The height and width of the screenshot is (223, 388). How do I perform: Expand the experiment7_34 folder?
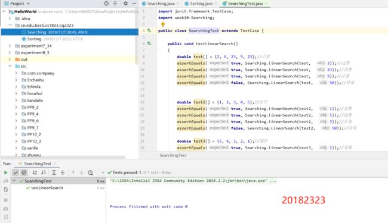[x=10, y=46]
